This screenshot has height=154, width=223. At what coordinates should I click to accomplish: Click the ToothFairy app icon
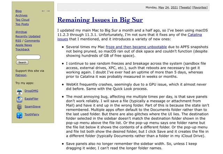(x=20, y=115)
